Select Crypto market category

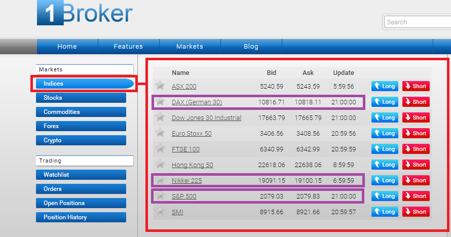(x=81, y=140)
